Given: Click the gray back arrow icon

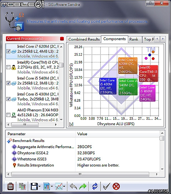Looking at the screenshot, I should click(73, 186).
